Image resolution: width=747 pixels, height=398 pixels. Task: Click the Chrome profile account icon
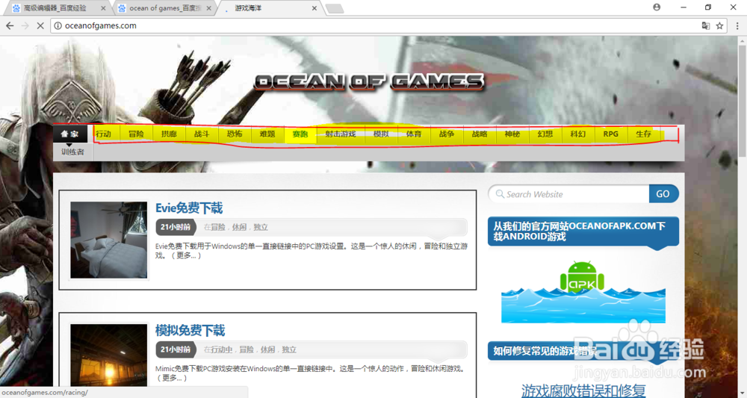[657, 7]
